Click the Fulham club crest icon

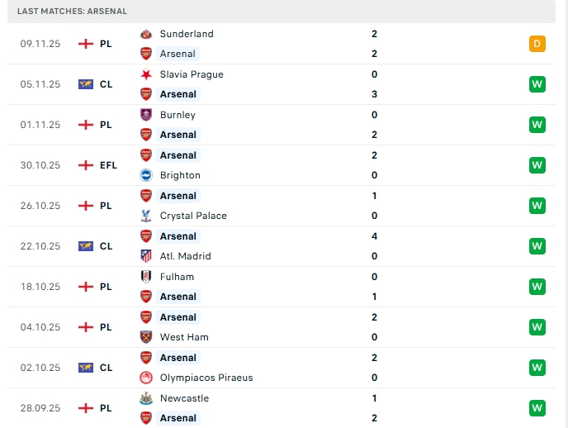coord(146,277)
